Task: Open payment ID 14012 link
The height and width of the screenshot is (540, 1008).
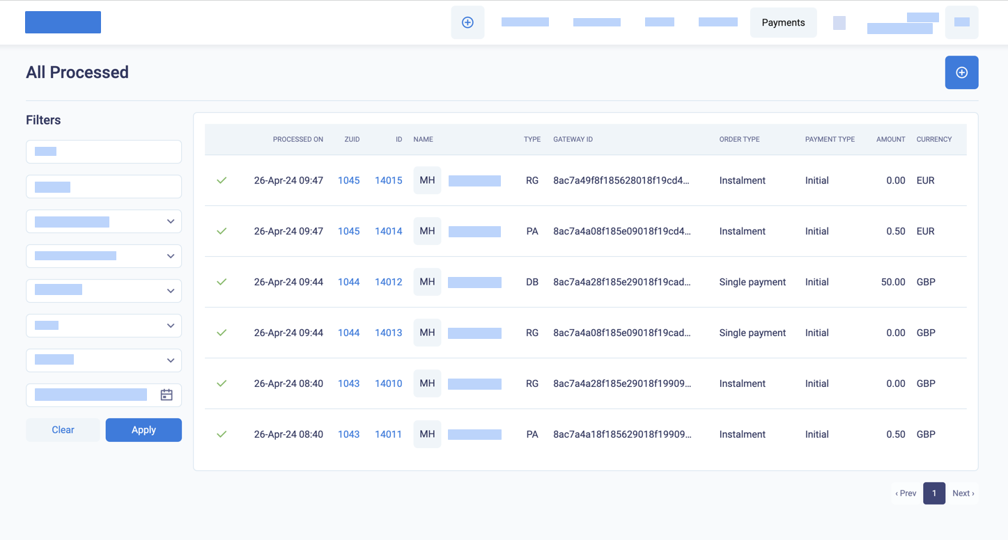Action: [x=388, y=282]
